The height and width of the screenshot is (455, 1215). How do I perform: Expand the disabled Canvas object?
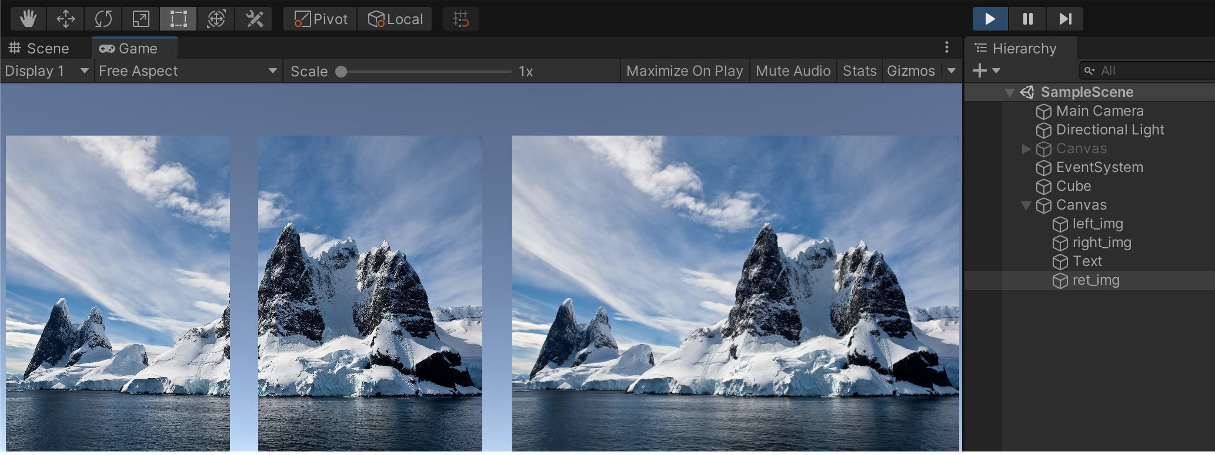click(1026, 149)
